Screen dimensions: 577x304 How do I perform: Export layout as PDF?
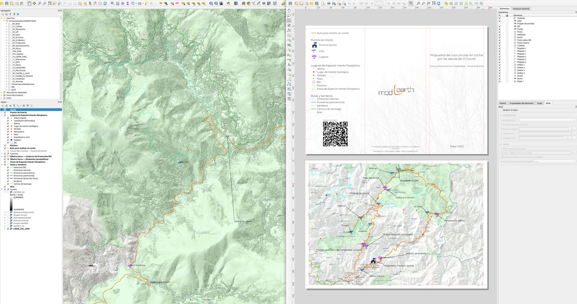pos(344,3)
